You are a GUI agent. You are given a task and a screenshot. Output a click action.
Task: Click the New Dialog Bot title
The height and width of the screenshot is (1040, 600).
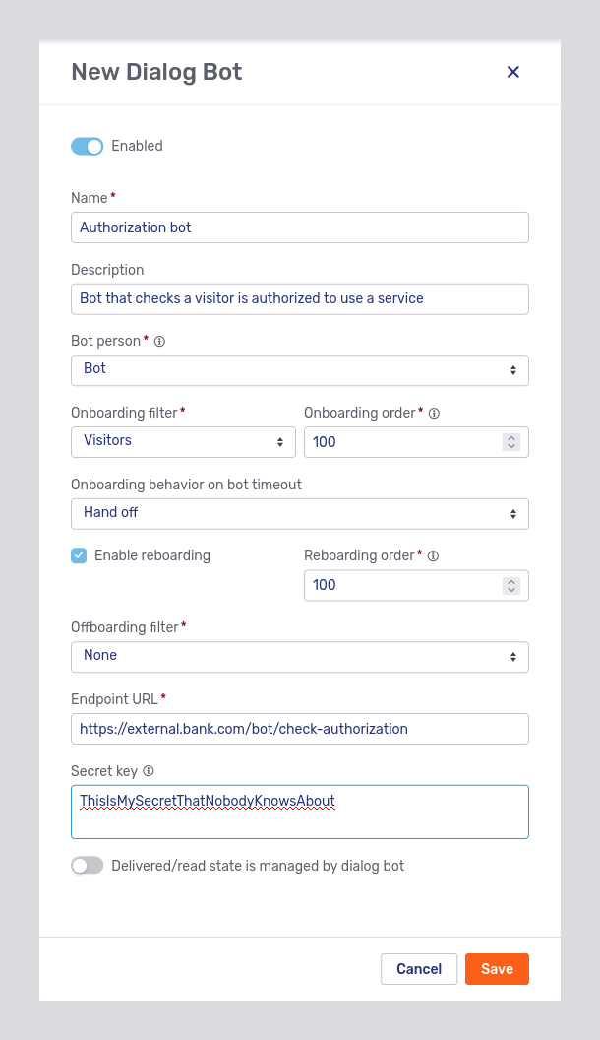(155, 72)
